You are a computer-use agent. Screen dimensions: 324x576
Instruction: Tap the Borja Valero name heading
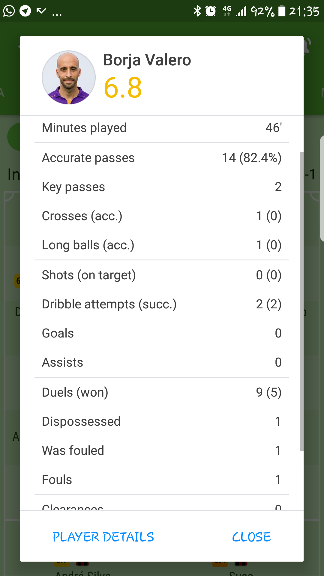coord(147,60)
